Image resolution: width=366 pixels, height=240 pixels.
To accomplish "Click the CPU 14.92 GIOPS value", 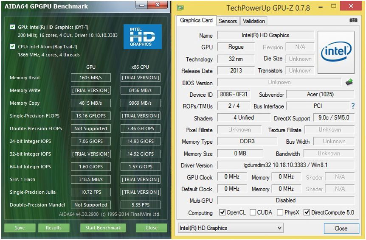I will 141,154.
